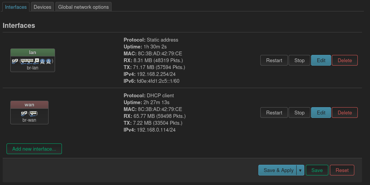The height and width of the screenshot is (185, 370).
Task: Stop the wan interface
Action: pos(299,113)
